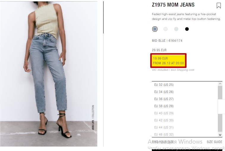Click the size list scroll down arrow

220,135
